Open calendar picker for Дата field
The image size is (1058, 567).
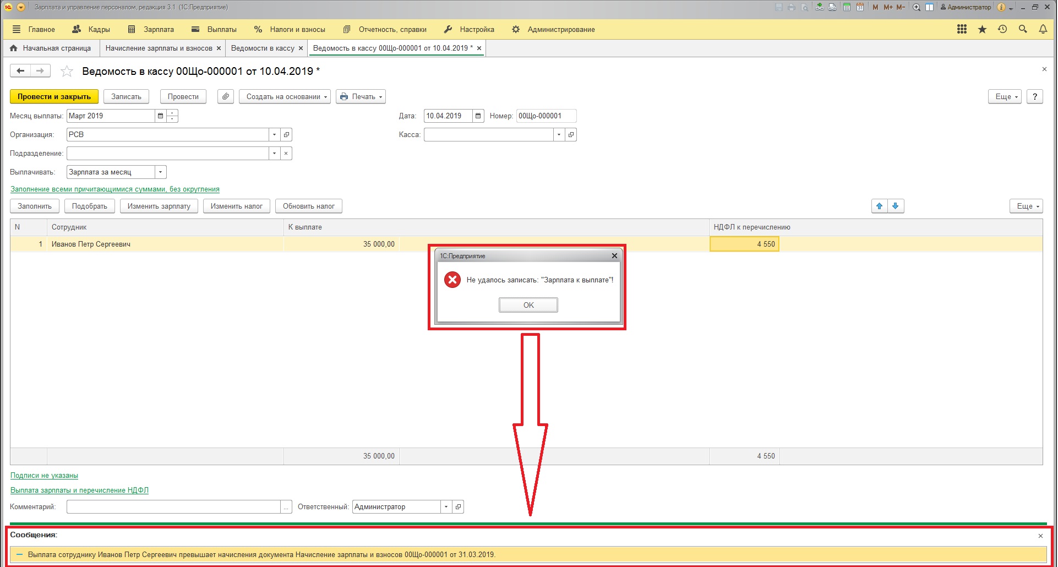point(478,116)
